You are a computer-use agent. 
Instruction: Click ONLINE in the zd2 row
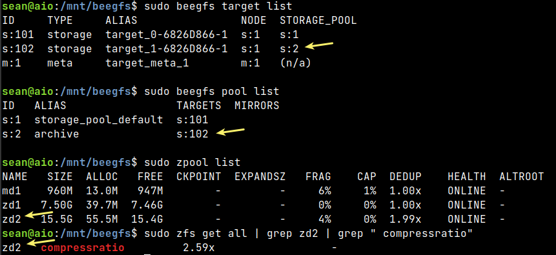click(x=467, y=219)
